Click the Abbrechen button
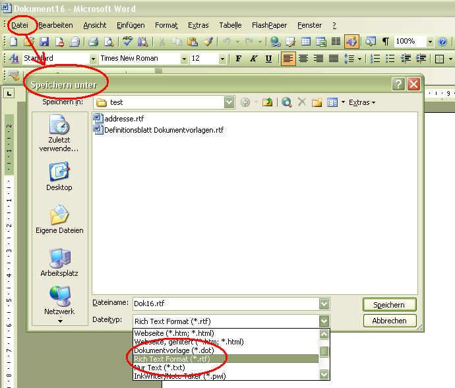The width and height of the screenshot is (455, 388). pyautogui.click(x=389, y=321)
